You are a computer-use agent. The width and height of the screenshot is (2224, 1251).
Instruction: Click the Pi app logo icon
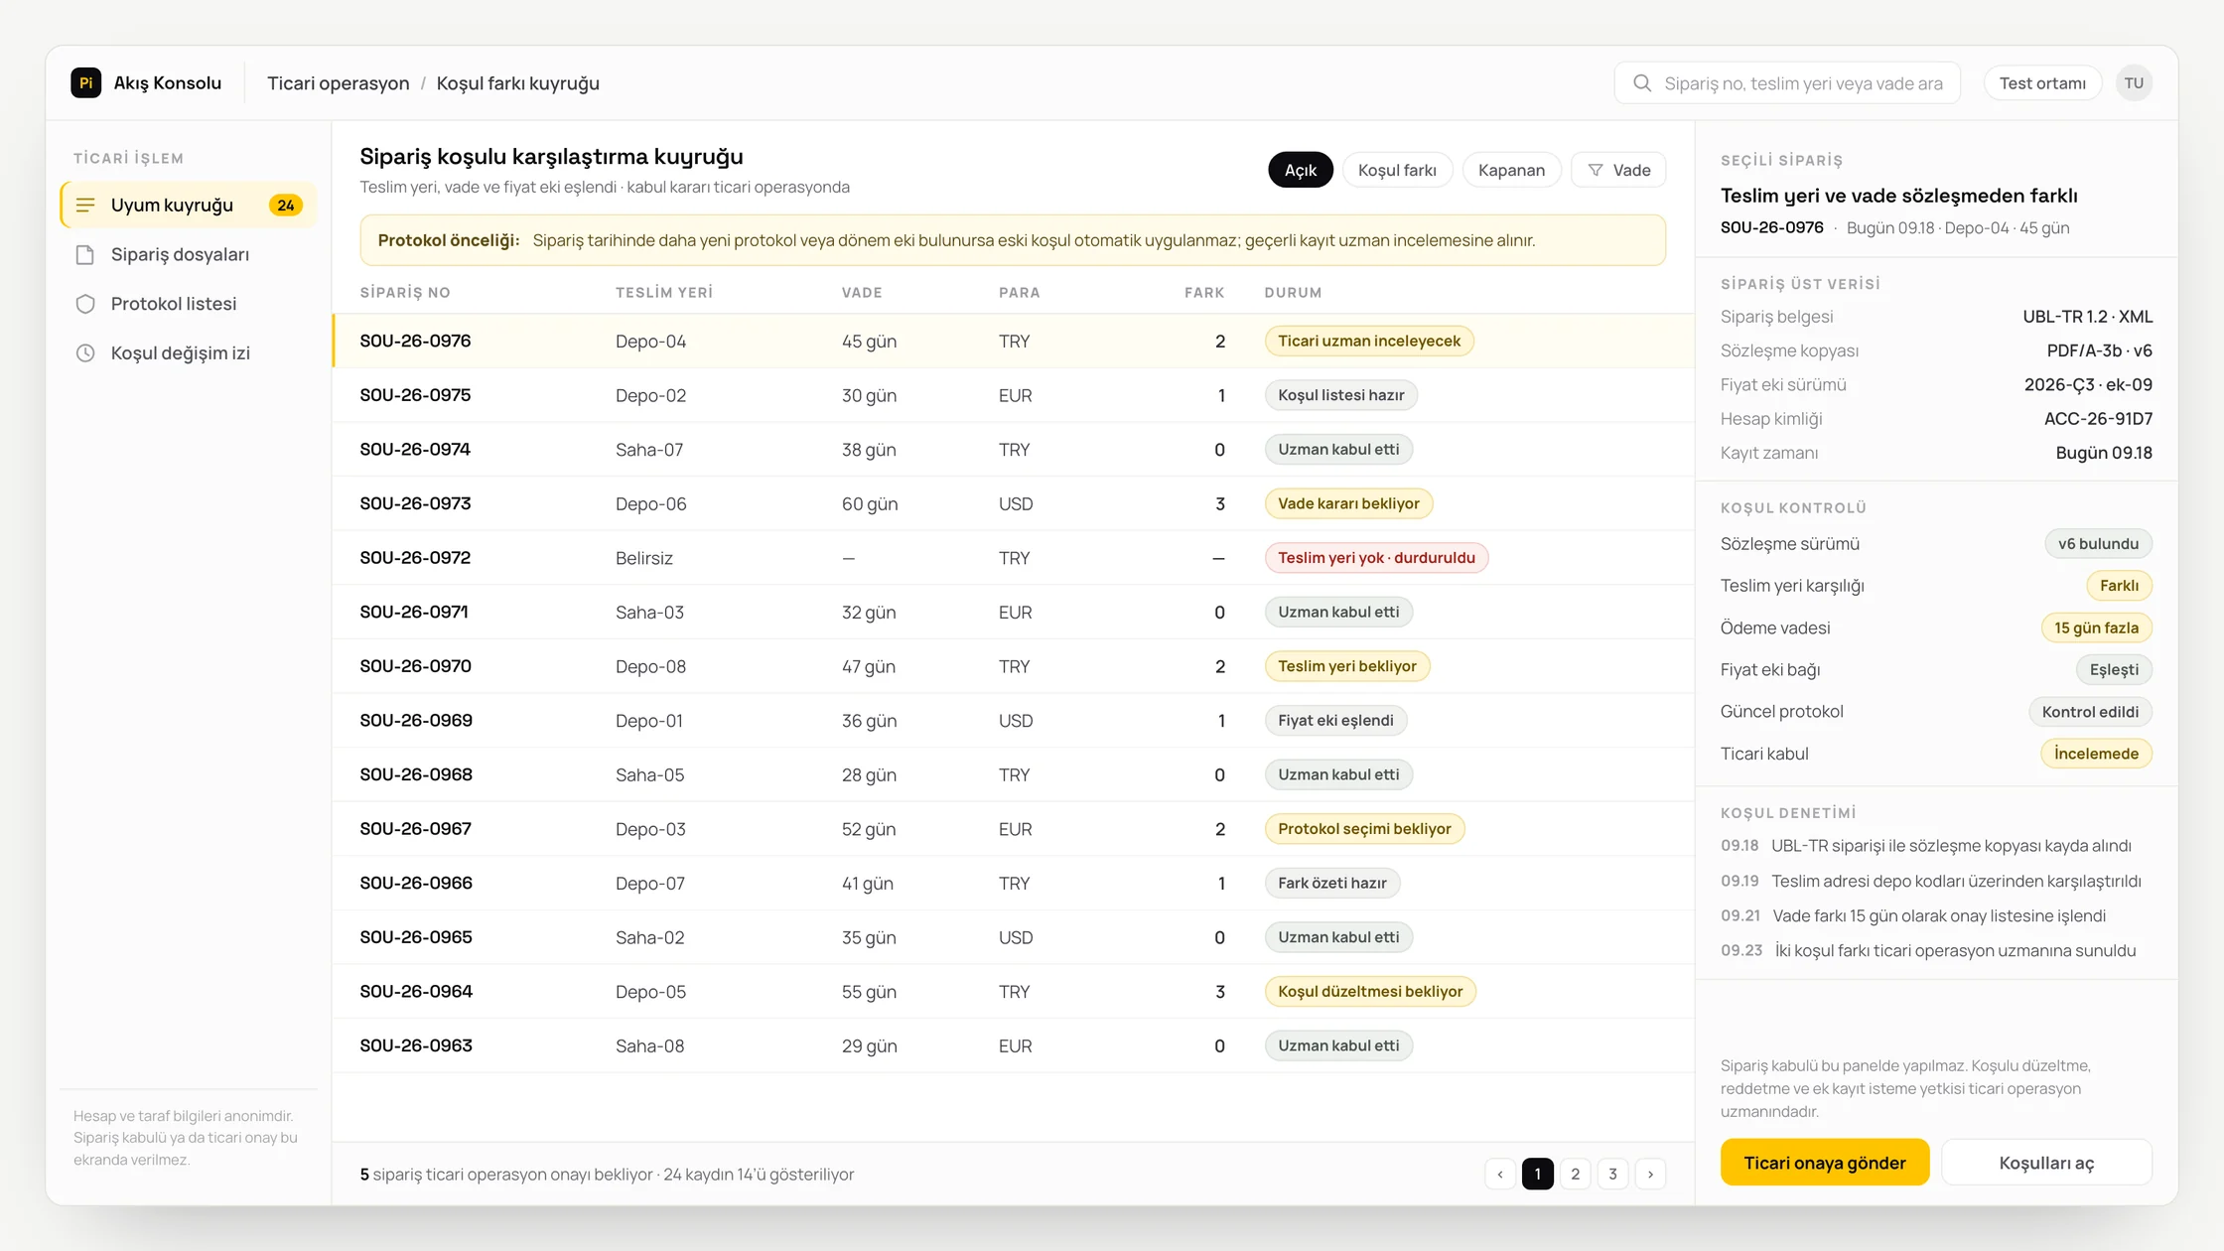tap(86, 82)
